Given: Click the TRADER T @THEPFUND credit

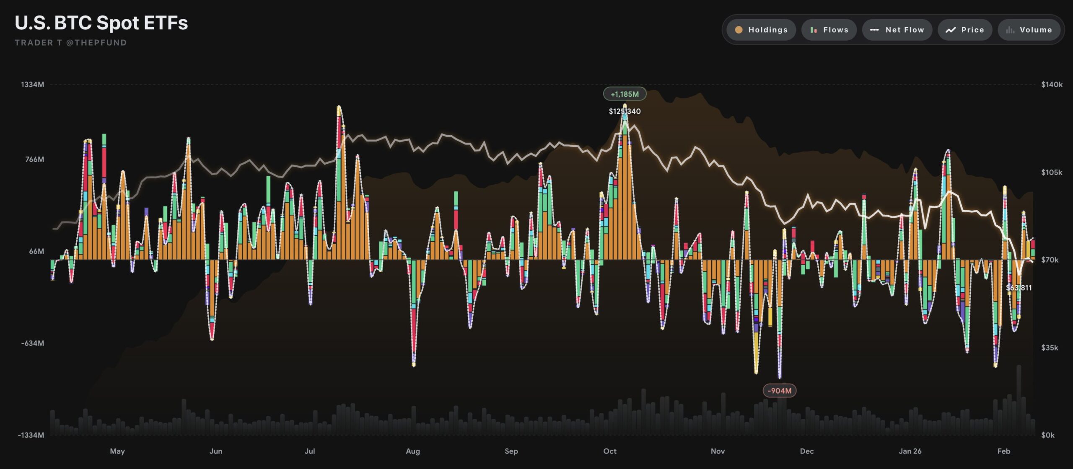Looking at the screenshot, I should coord(71,43).
